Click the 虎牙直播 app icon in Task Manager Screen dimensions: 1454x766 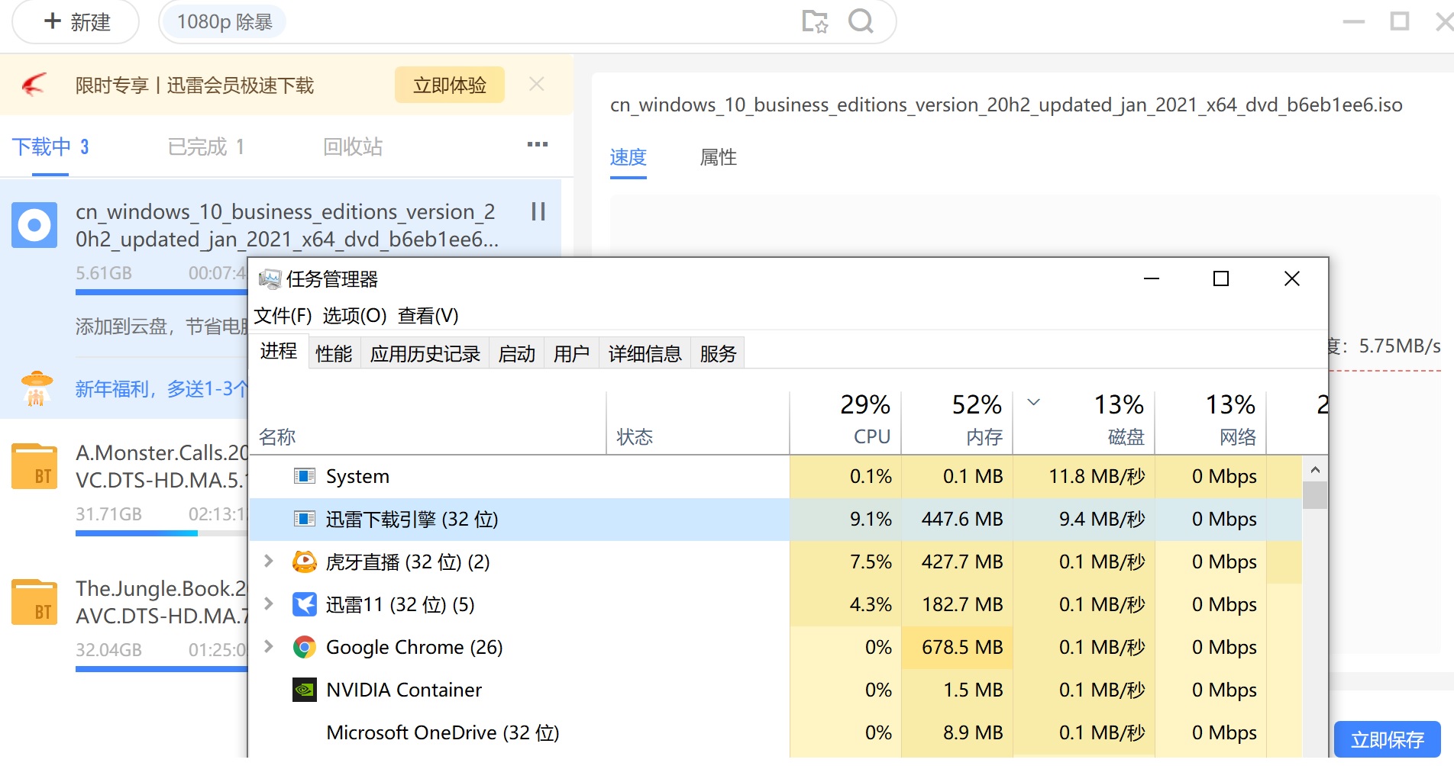tap(304, 562)
